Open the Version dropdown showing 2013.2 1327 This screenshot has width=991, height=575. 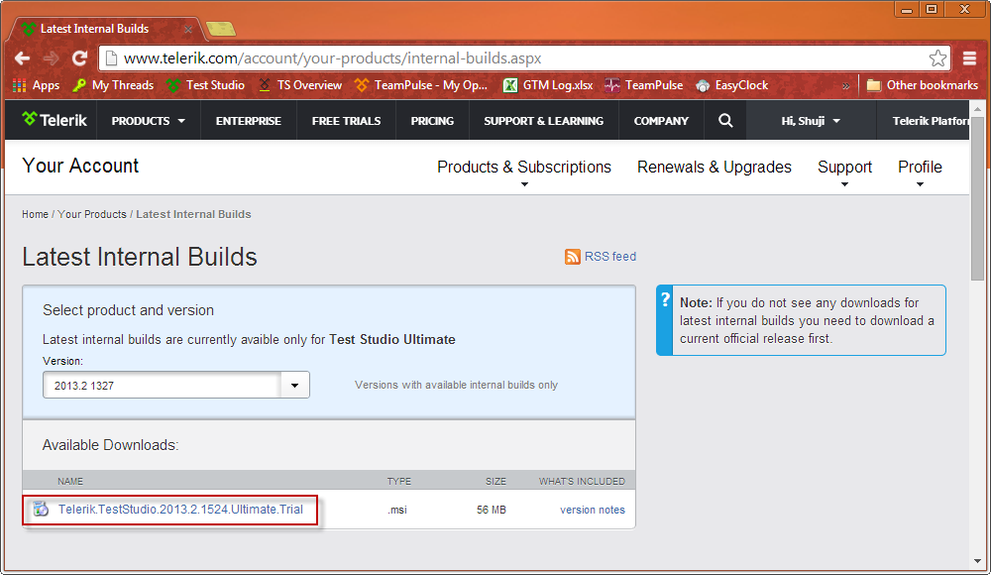175,386
